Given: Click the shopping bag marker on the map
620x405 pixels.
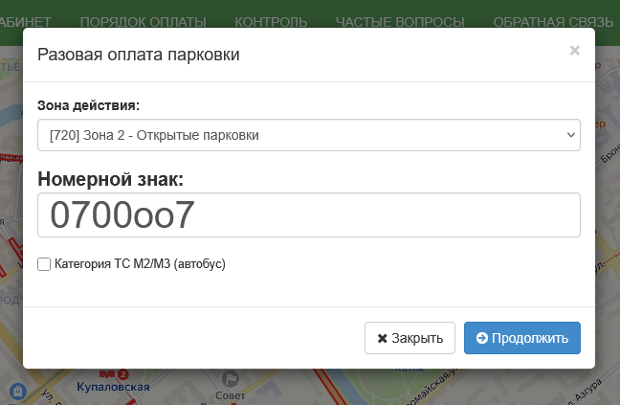Looking at the screenshot, I should [x=17, y=390].
